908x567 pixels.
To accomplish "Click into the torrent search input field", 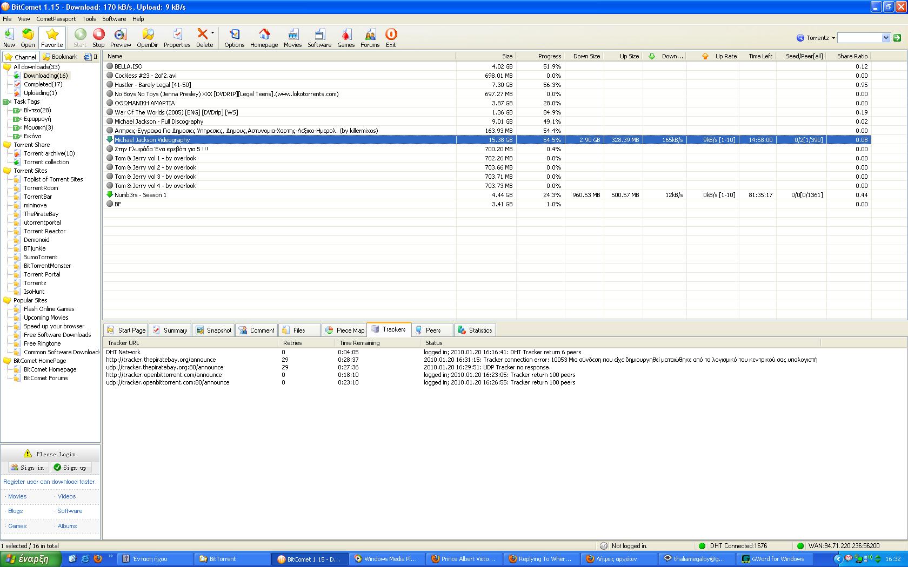I will point(859,38).
